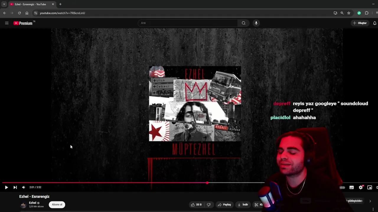Switch to miniplayer mode
The width and height of the screenshot is (378, 212).
tap(369, 188)
